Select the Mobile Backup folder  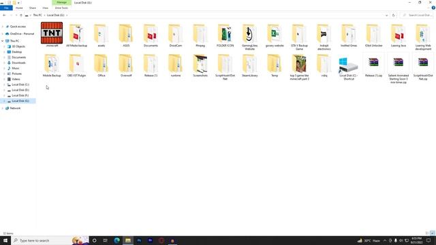tap(52, 65)
